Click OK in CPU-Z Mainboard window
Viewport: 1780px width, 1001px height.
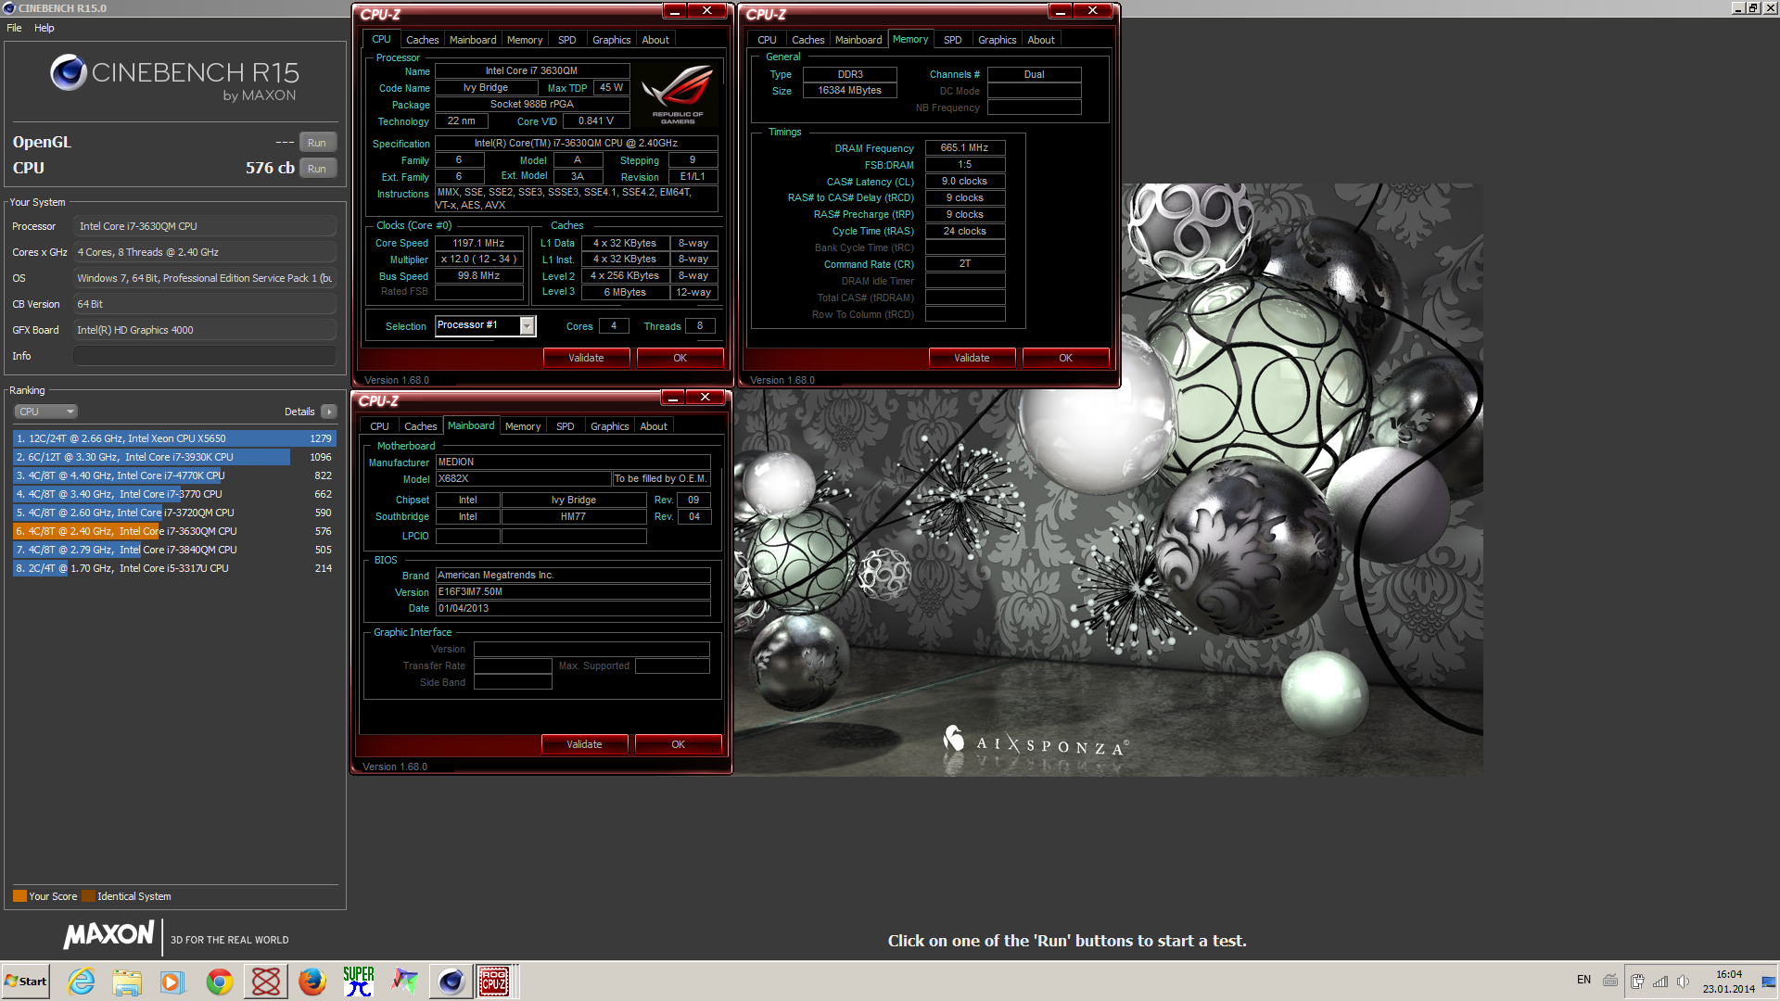[x=678, y=744]
